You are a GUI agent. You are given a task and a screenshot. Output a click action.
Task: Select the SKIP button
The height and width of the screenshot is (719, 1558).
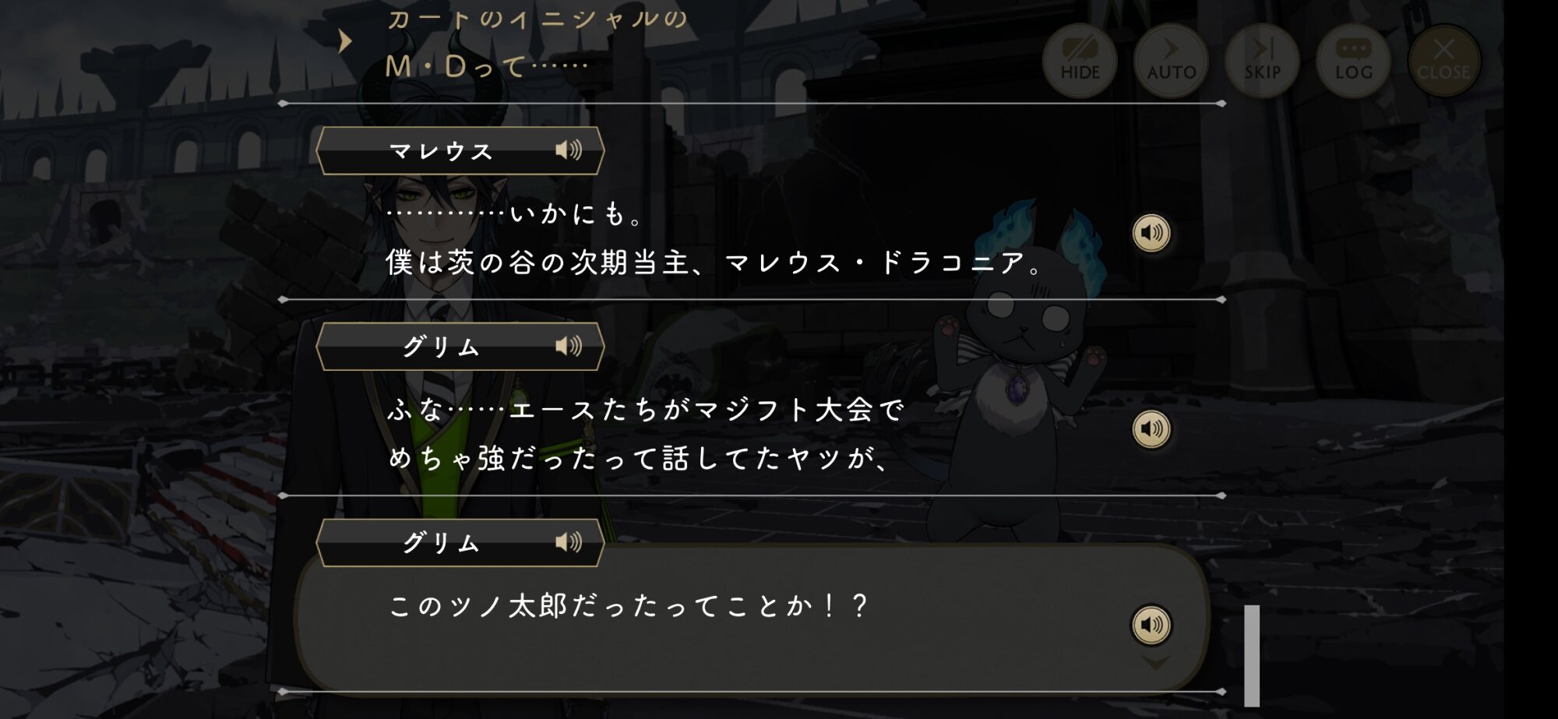point(1262,60)
